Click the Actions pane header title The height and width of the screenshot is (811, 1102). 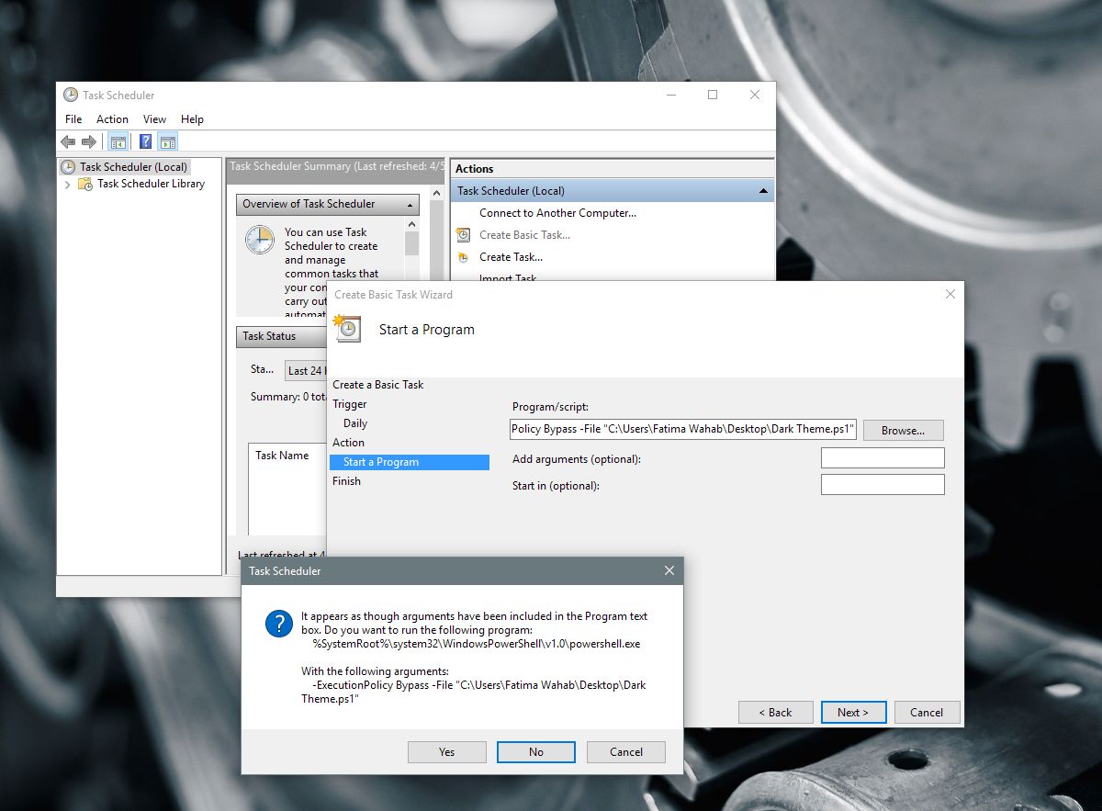point(475,169)
